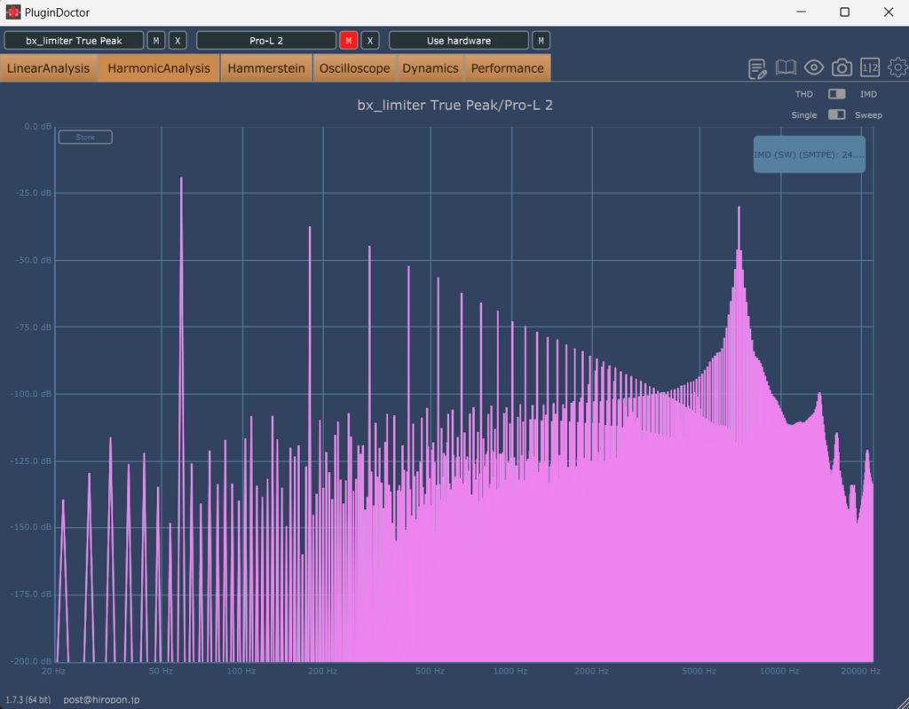Open the Performance tab
This screenshot has width=909, height=709.
coord(507,68)
